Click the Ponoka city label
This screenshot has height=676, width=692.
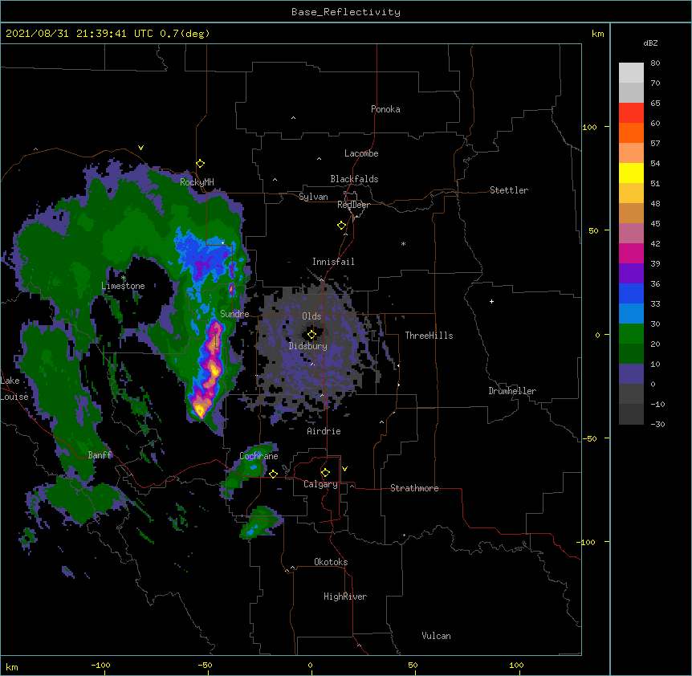(x=385, y=109)
